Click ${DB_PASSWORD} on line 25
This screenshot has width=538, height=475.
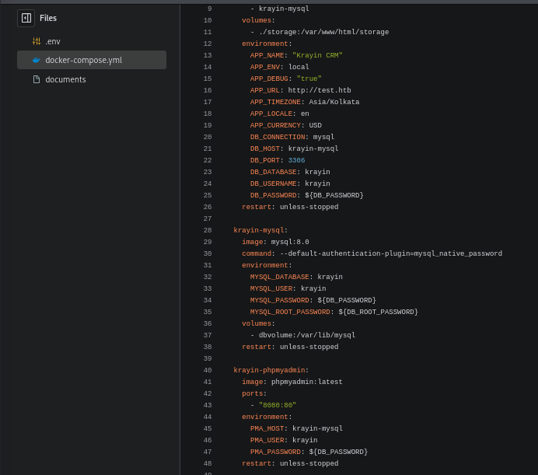click(334, 195)
